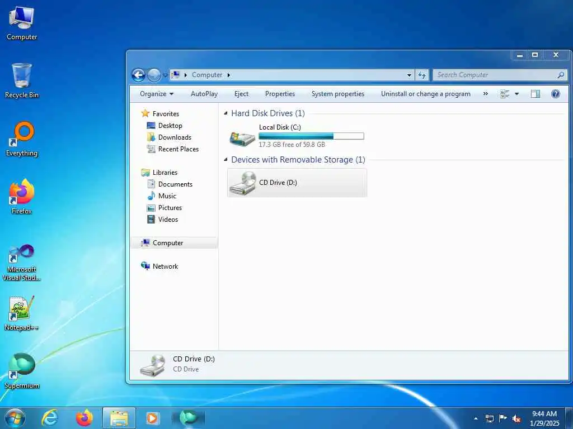This screenshot has height=429, width=573.
Task: Open recent pages dropdown next to Forward
Action: (x=165, y=75)
